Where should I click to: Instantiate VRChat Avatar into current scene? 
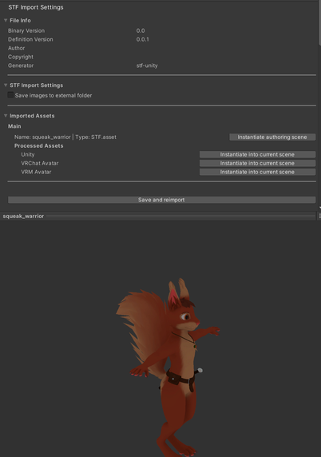coord(257,163)
